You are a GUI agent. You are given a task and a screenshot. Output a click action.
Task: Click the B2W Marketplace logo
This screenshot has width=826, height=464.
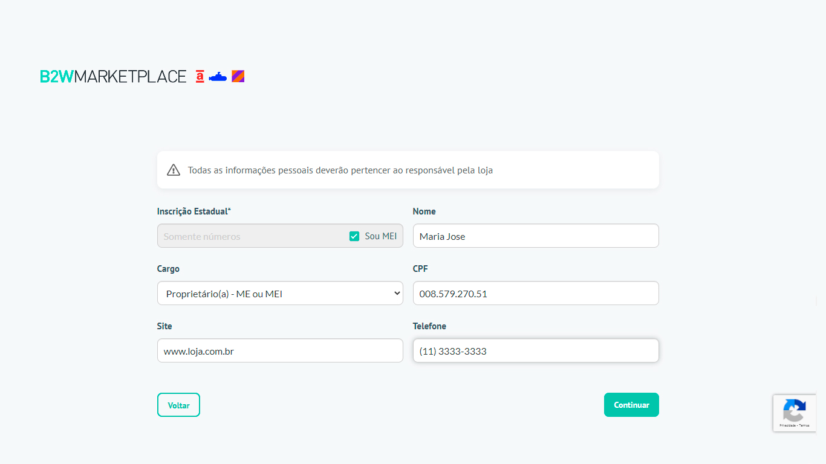pyautogui.click(x=113, y=76)
